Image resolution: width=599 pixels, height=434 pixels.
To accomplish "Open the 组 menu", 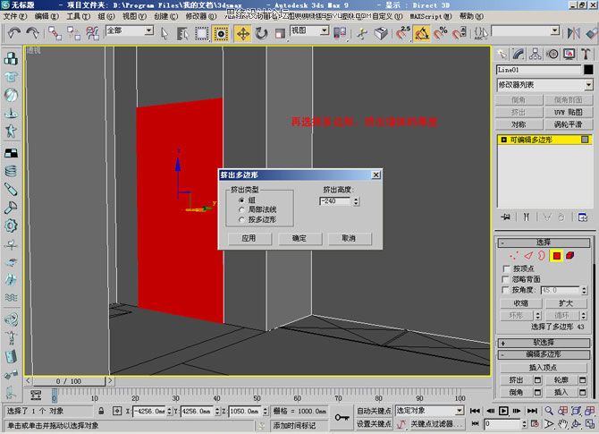I will (106, 16).
